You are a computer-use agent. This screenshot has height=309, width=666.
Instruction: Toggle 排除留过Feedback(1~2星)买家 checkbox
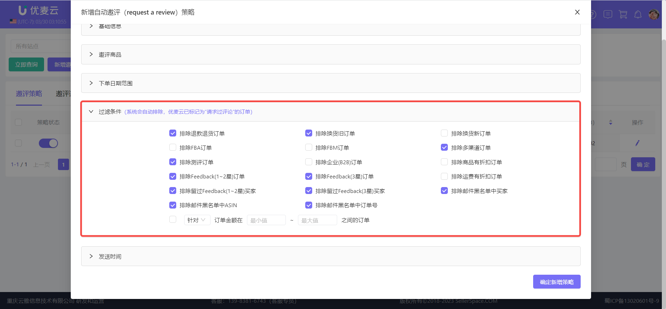click(x=173, y=191)
